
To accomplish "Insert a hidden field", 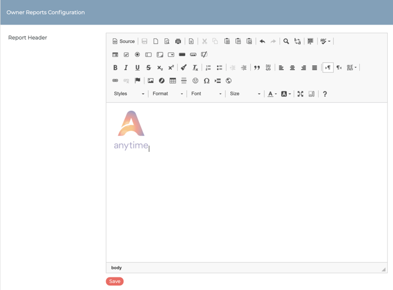I will click(x=204, y=55).
